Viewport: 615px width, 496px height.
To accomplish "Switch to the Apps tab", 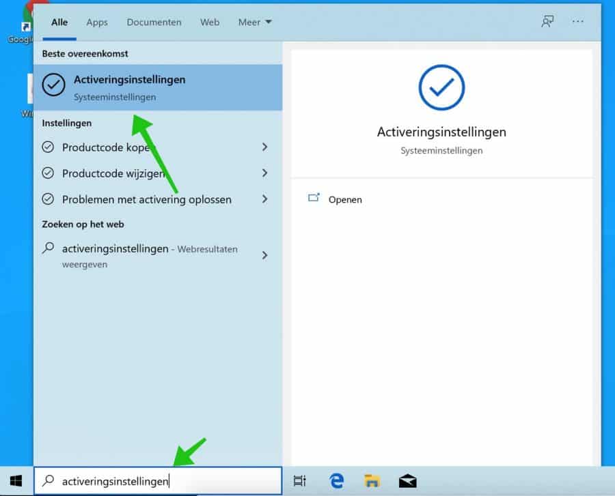I will [x=96, y=22].
